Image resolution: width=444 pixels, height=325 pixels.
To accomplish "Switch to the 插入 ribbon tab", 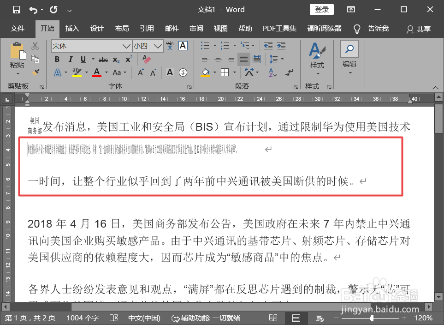I will click(72, 29).
